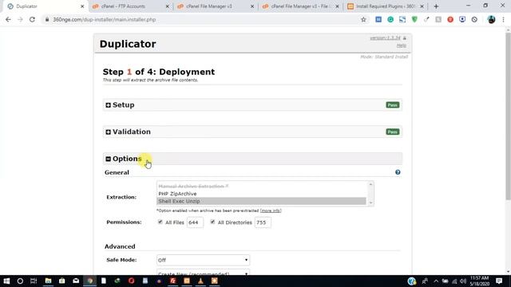
Task: Open the Chrome three-dot menu
Action: 504,19
